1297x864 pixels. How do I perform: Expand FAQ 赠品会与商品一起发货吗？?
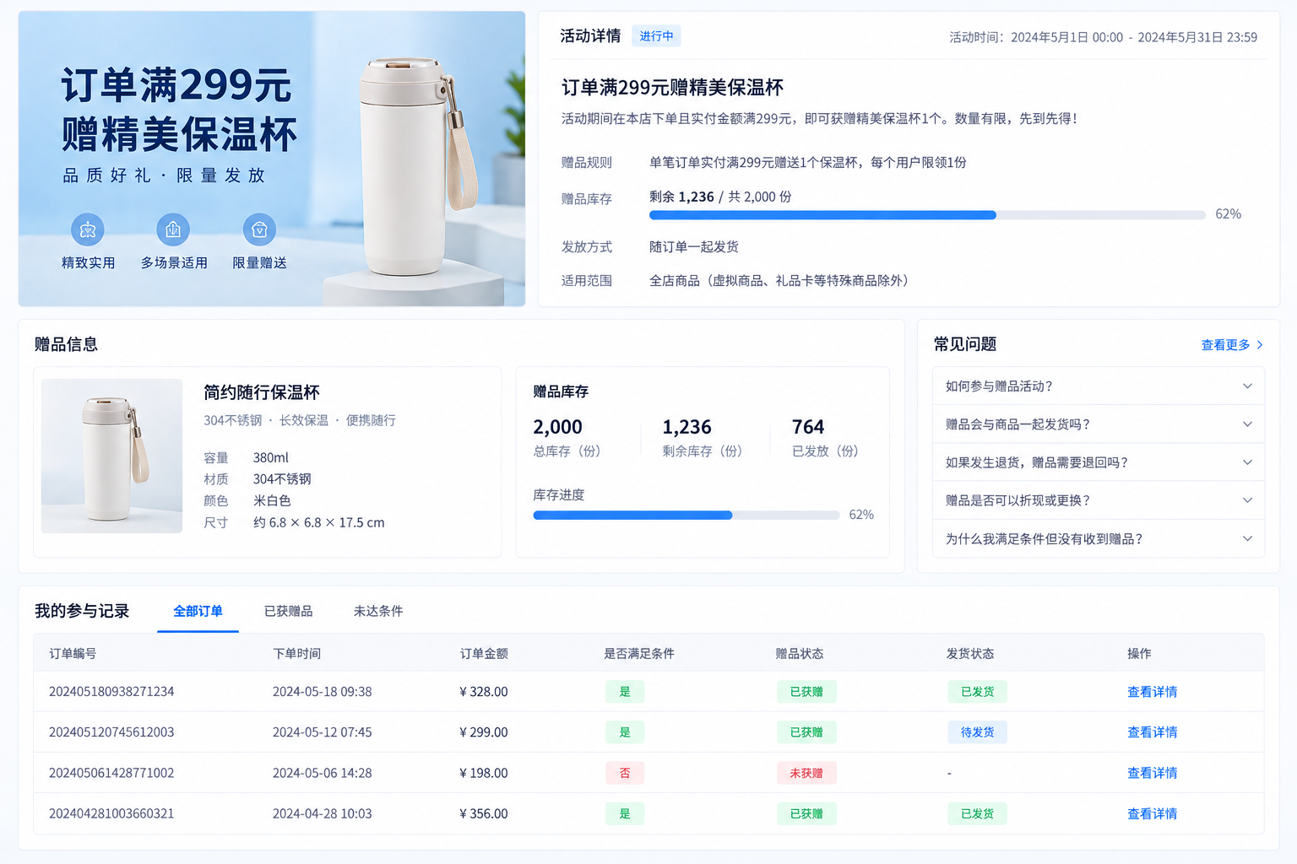pyautogui.click(x=1099, y=424)
